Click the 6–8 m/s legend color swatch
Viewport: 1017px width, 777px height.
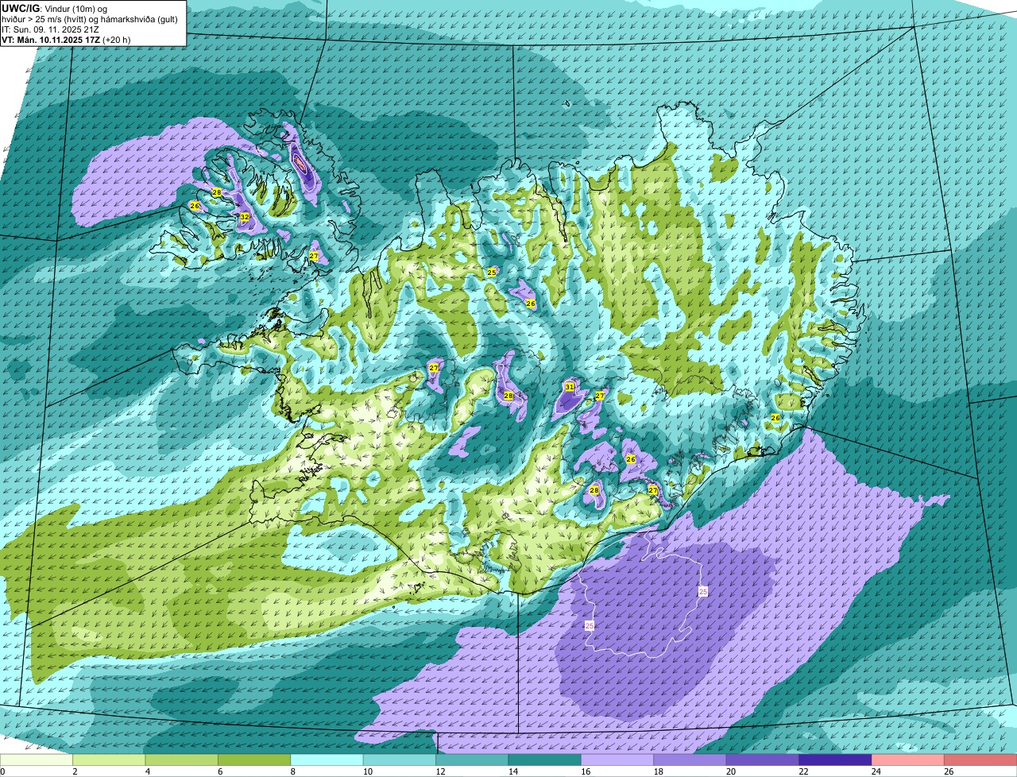tap(254, 760)
